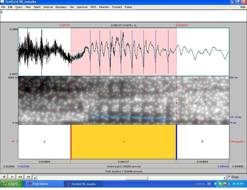
Task: Open the Edit menu
Action: (10, 7)
